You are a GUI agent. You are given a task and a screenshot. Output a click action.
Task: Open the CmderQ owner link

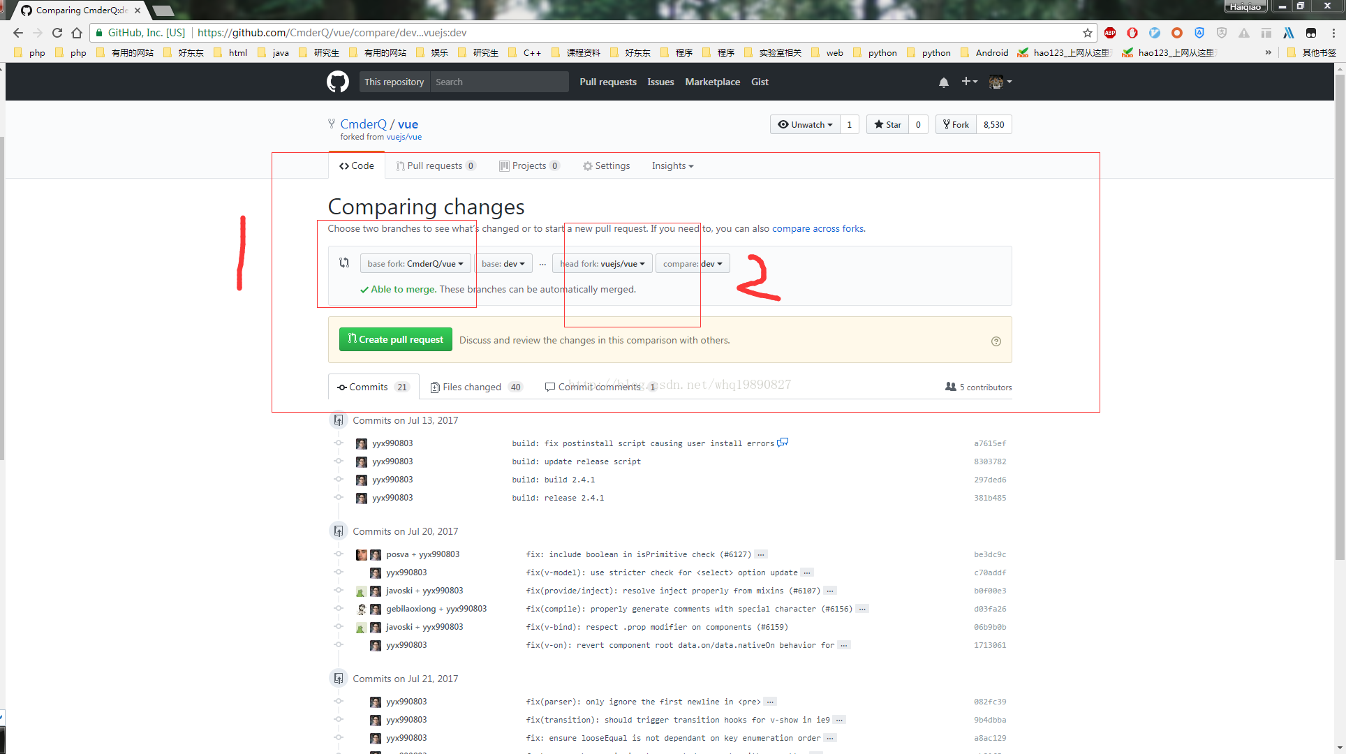click(363, 124)
